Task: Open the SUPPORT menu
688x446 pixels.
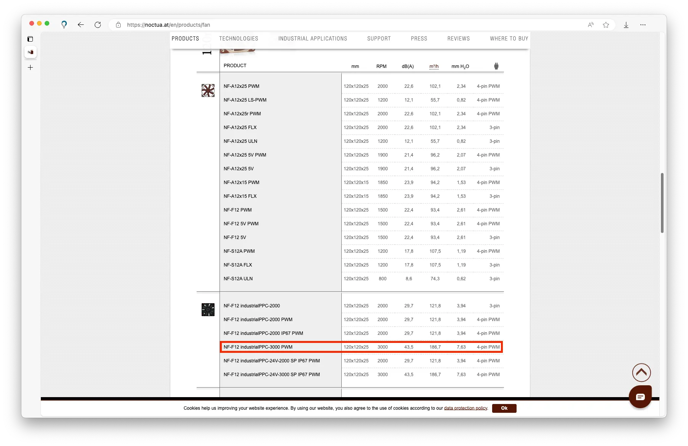Action: tap(379, 39)
